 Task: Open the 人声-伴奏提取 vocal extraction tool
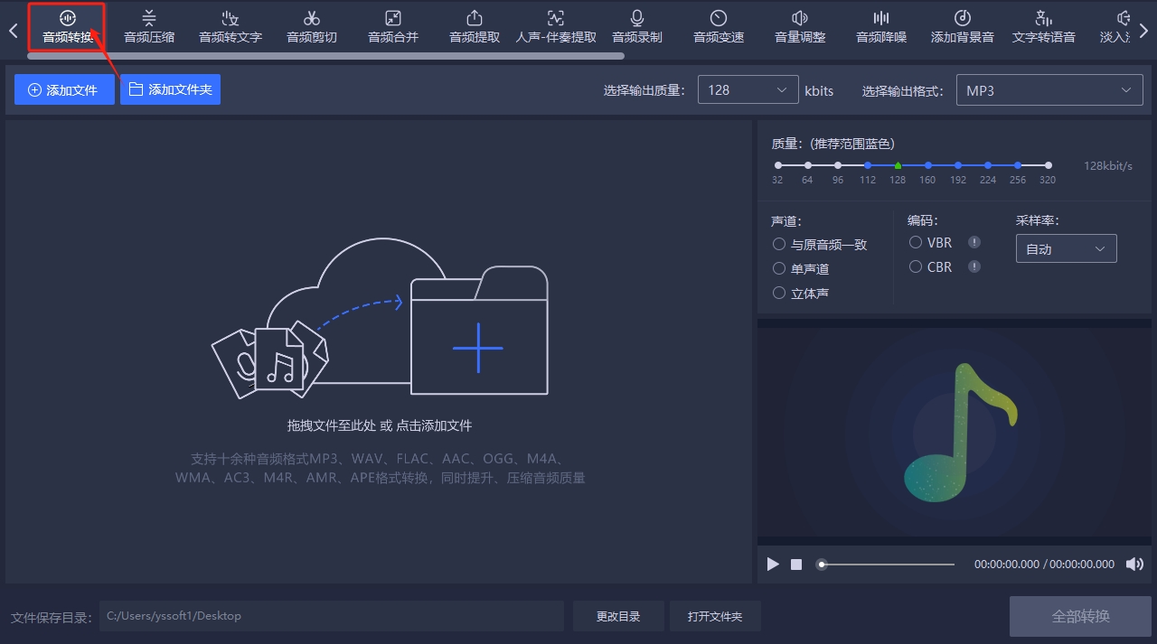click(x=556, y=26)
